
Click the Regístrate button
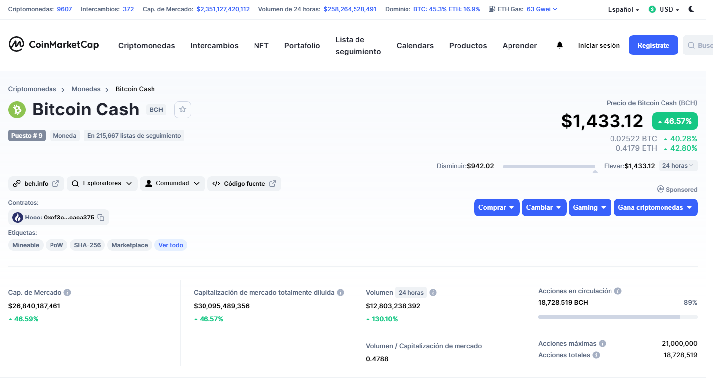pyautogui.click(x=654, y=45)
